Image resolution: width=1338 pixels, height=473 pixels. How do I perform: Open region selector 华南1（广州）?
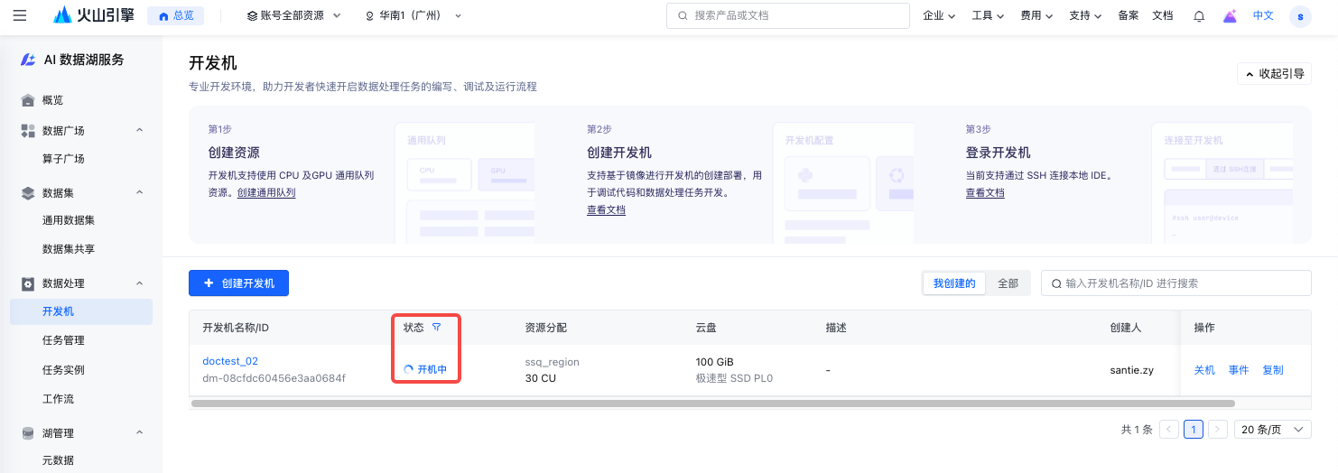(413, 15)
